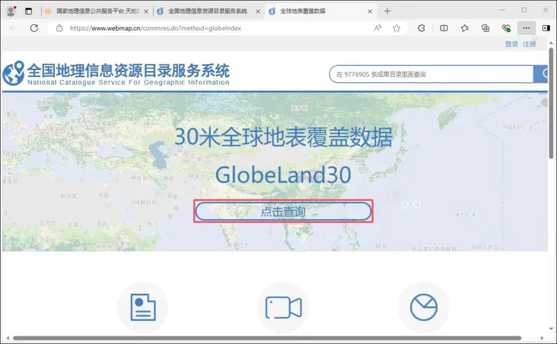The image size is (557, 344).
Task: Click the 30米全球地表覆盖数据 heading
Action: pyautogui.click(x=283, y=137)
